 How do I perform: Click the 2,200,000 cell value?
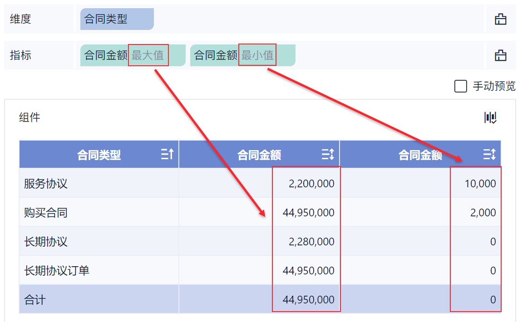click(x=311, y=184)
